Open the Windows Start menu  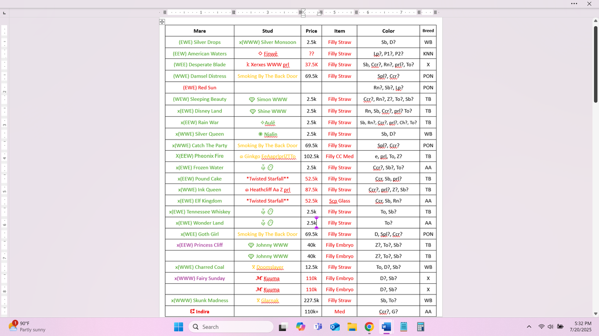pos(178,327)
